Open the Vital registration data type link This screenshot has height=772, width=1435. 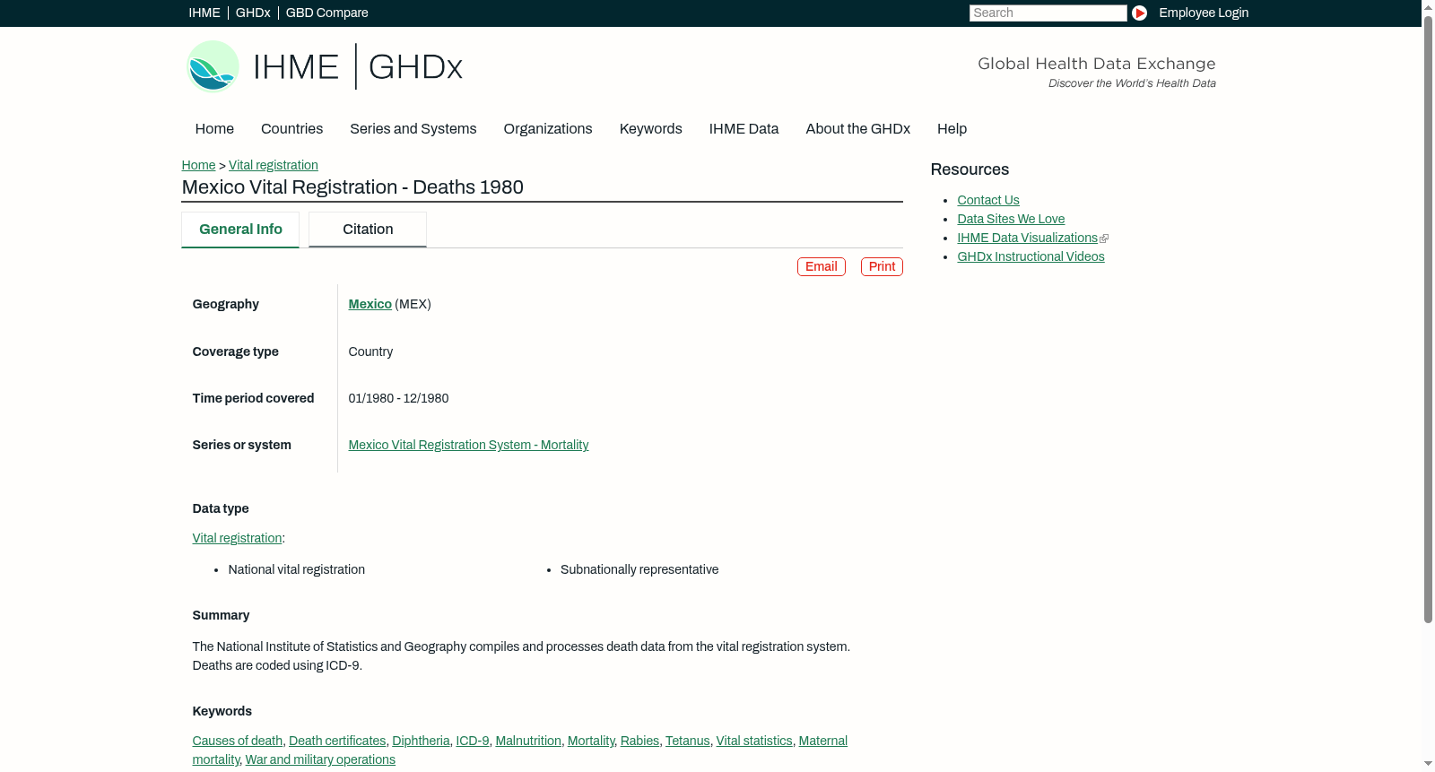(238, 538)
